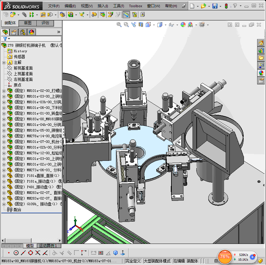Toggle the traffic light rebuild icon
The height and width of the screenshot is (265, 266).
pyautogui.click(x=226, y=6)
